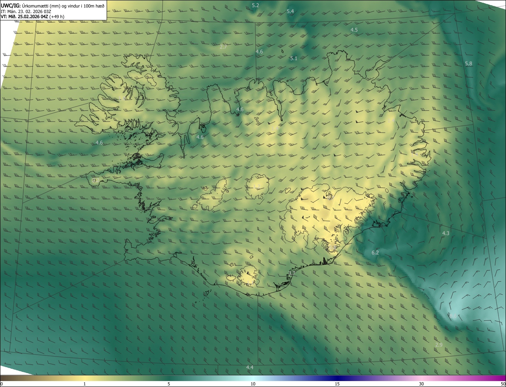Click the 10 tick label on the color scale
This screenshot has height=387, width=506.
pyautogui.click(x=253, y=384)
